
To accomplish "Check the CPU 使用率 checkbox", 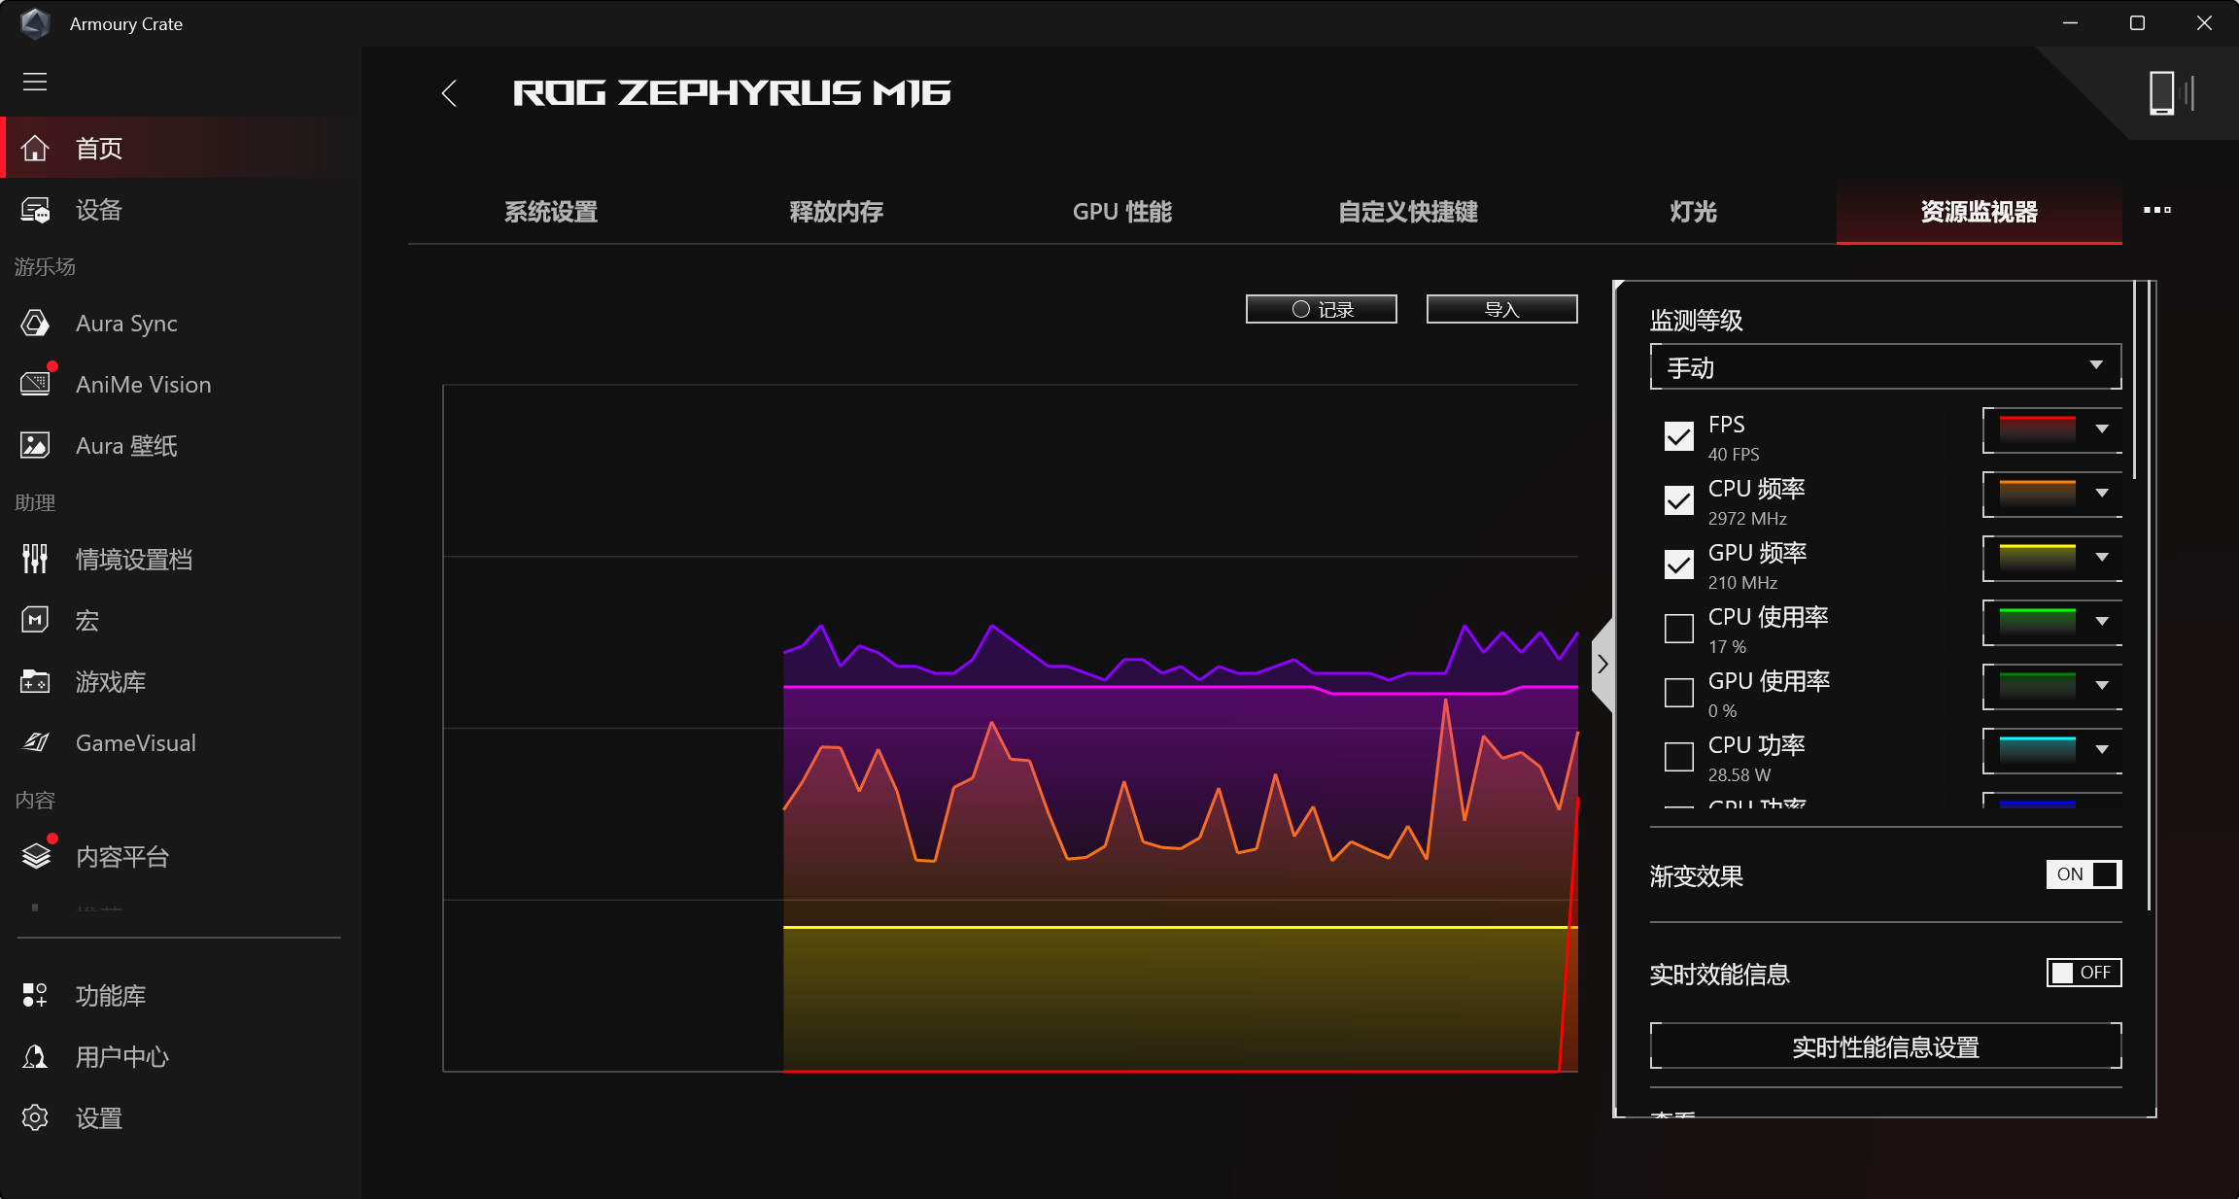I will [x=1679, y=629].
